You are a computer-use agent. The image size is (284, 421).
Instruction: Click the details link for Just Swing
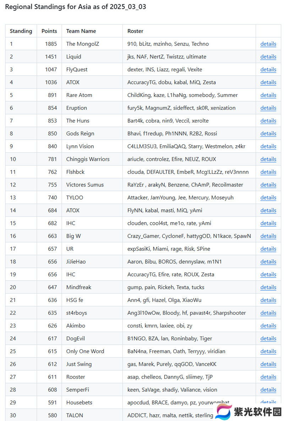coord(268,364)
